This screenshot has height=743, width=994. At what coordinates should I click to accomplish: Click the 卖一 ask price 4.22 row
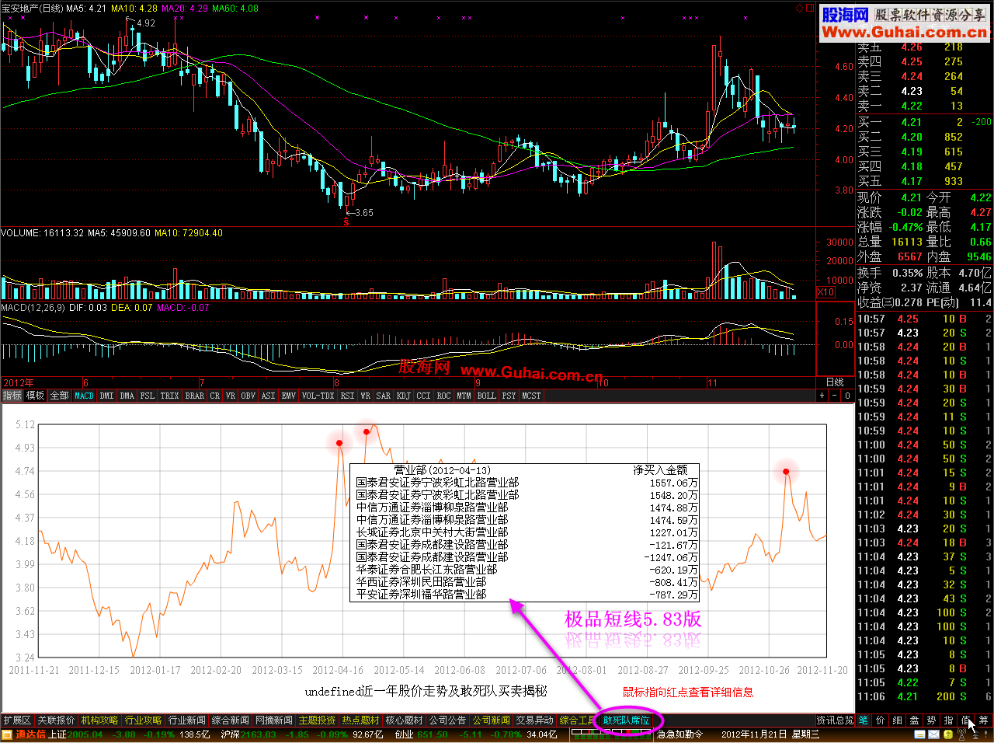pyautogui.click(x=924, y=106)
